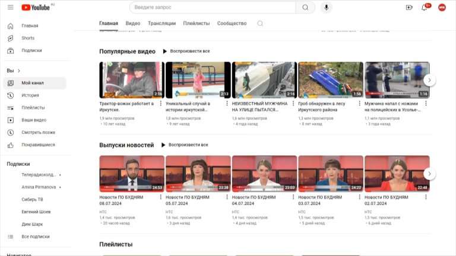Open Трактор-вожак video thumbnail
456x256 pixels.
tap(132, 80)
